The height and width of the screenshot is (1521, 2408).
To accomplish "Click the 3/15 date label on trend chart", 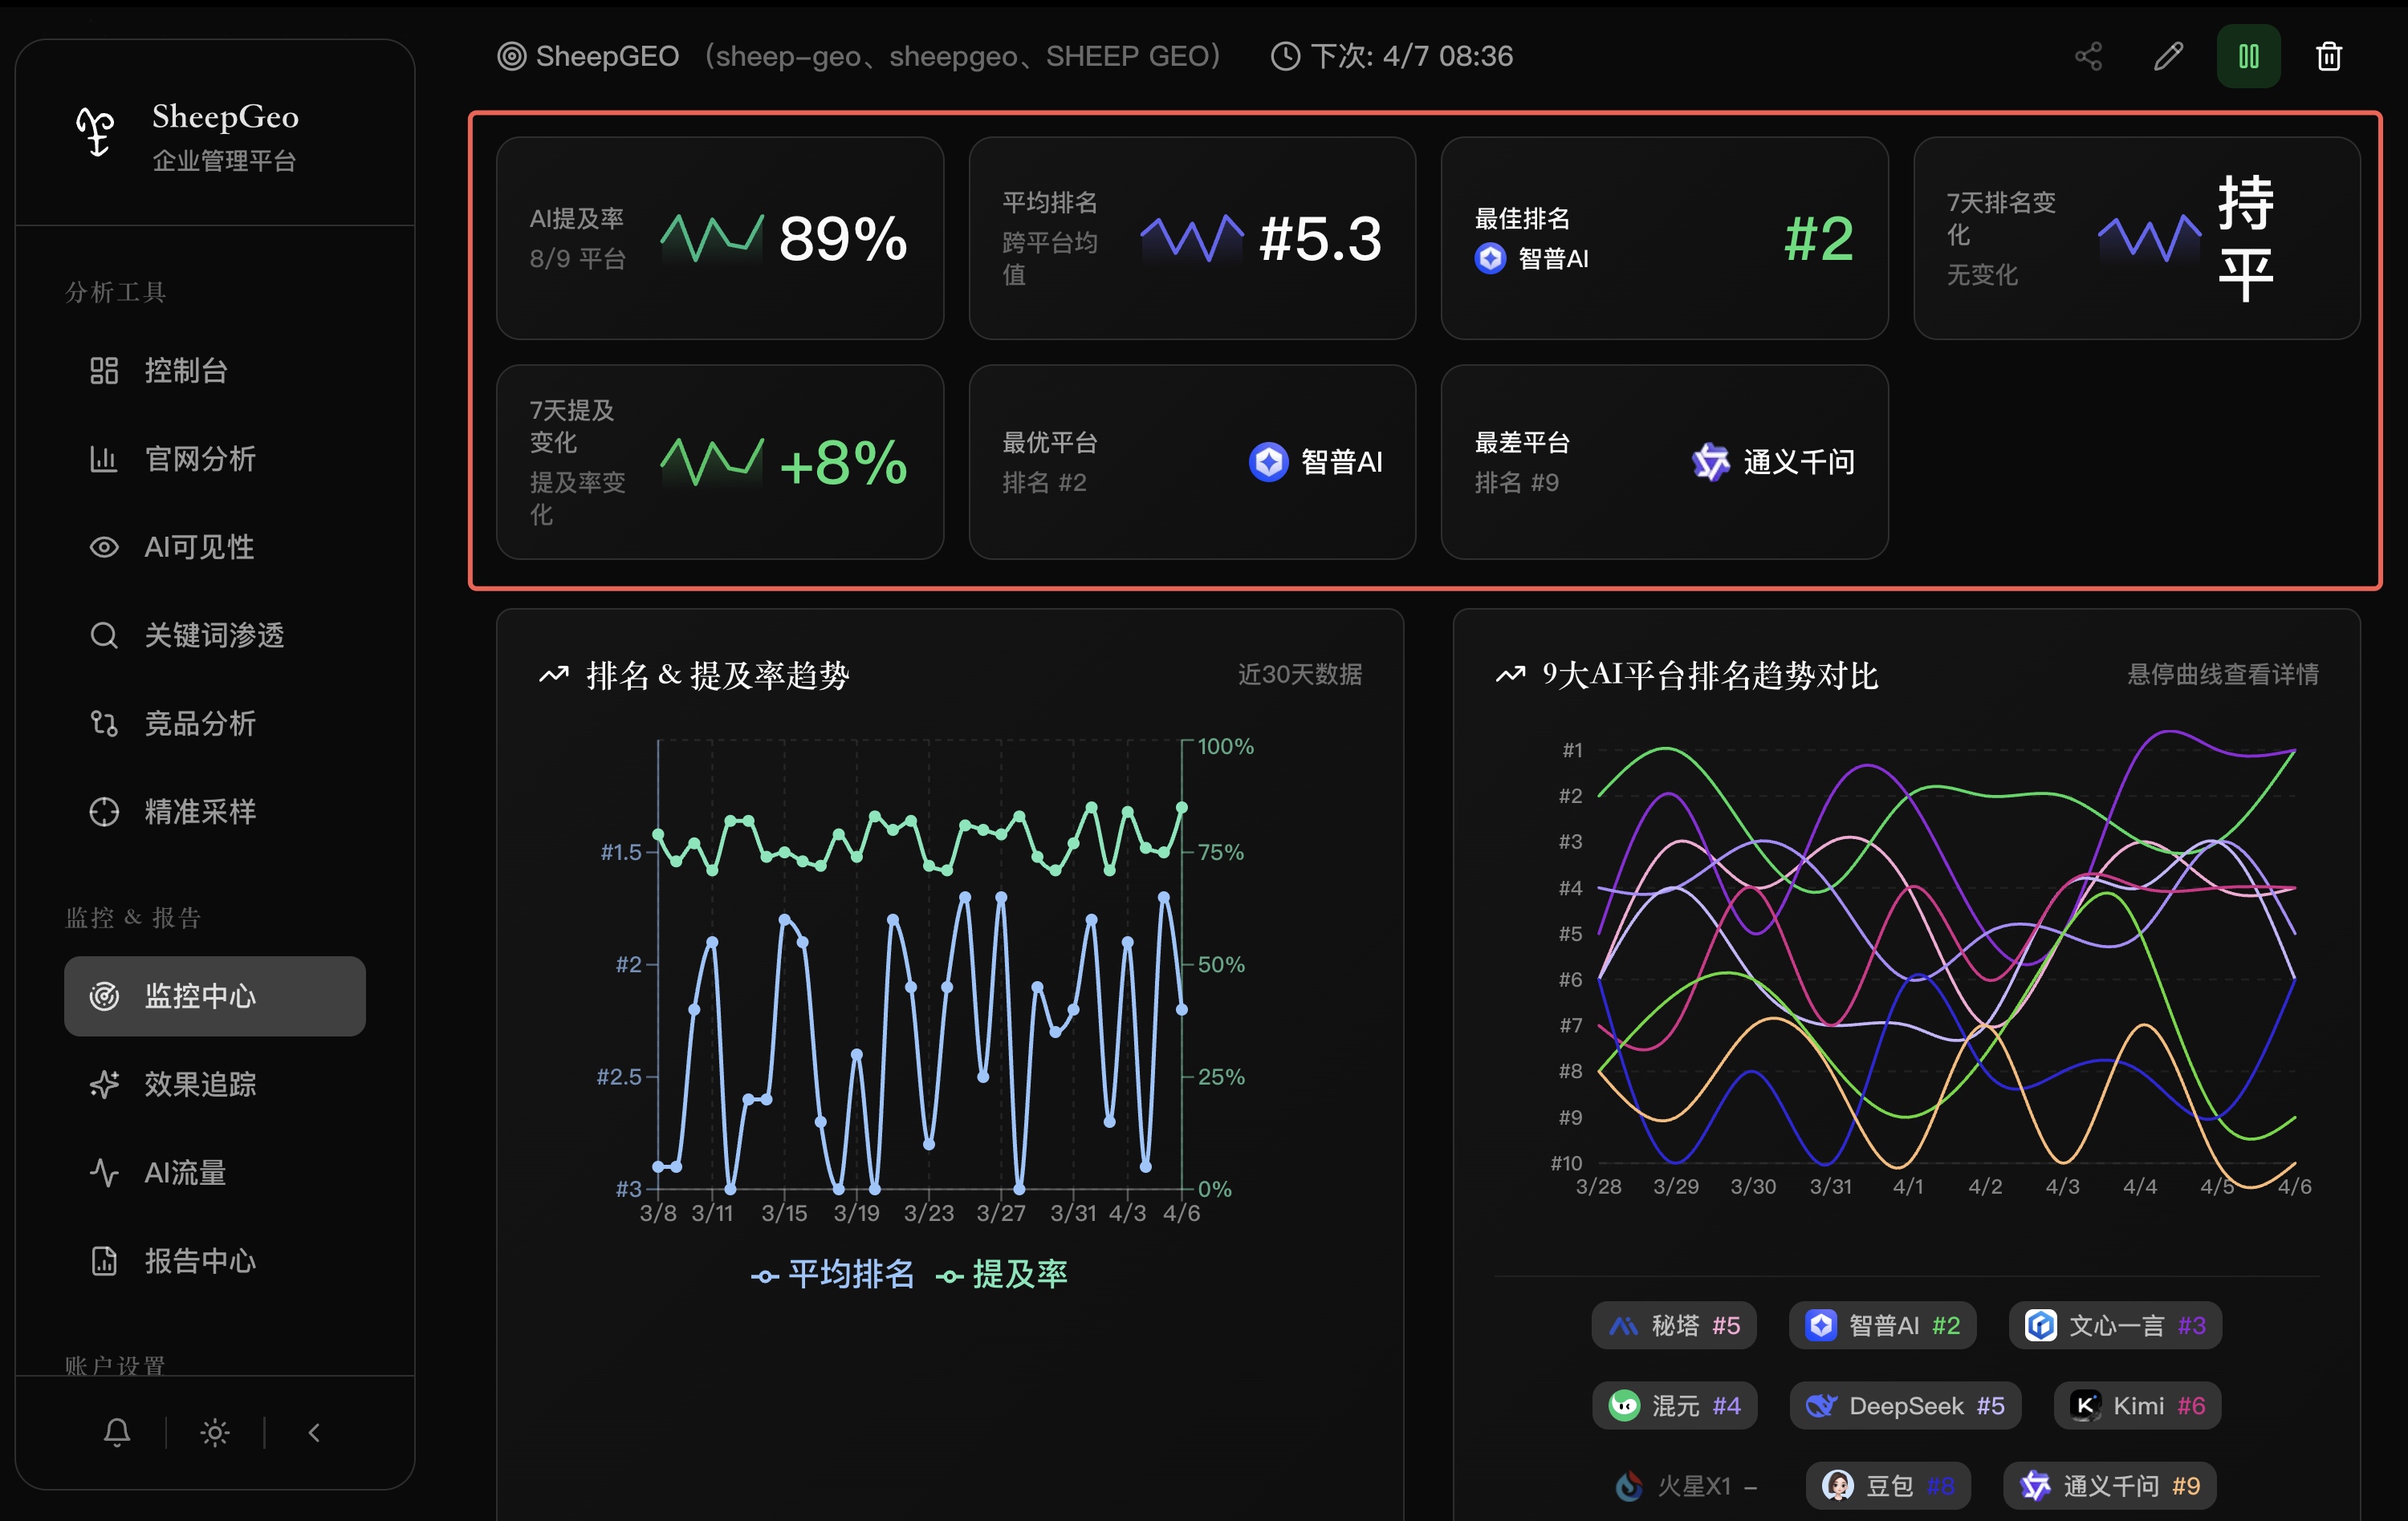I will coord(784,1212).
